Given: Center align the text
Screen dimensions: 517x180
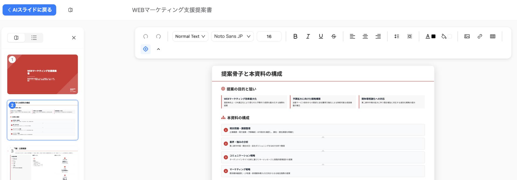Looking at the screenshot, I should 365,37.
